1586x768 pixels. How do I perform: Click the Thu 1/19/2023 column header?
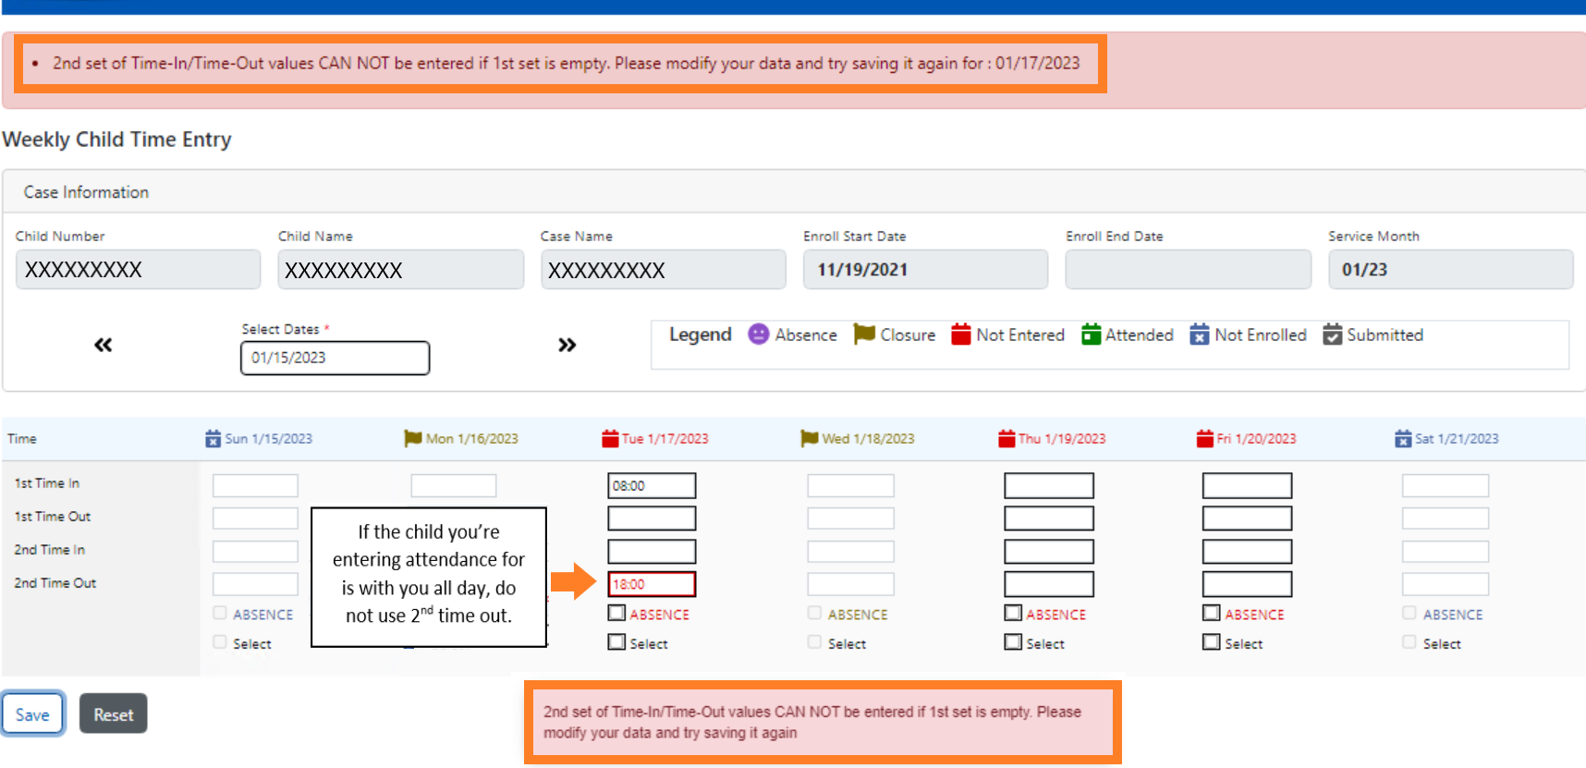tap(1061, 439)
